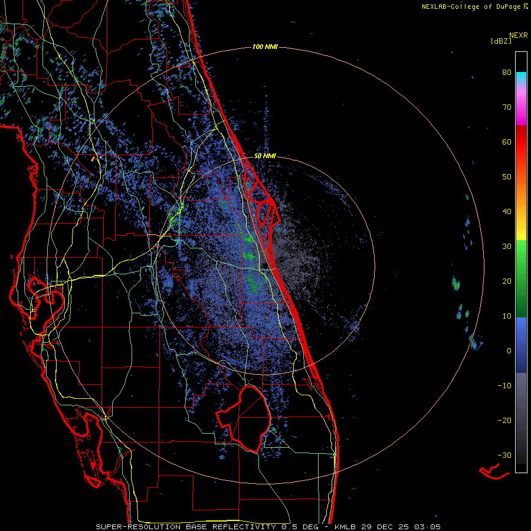This screenshot has width=531, height=531.
Task: Click the KMLB 29 DEC 25 03:05 timestamp
Action: tap(388, 527)
